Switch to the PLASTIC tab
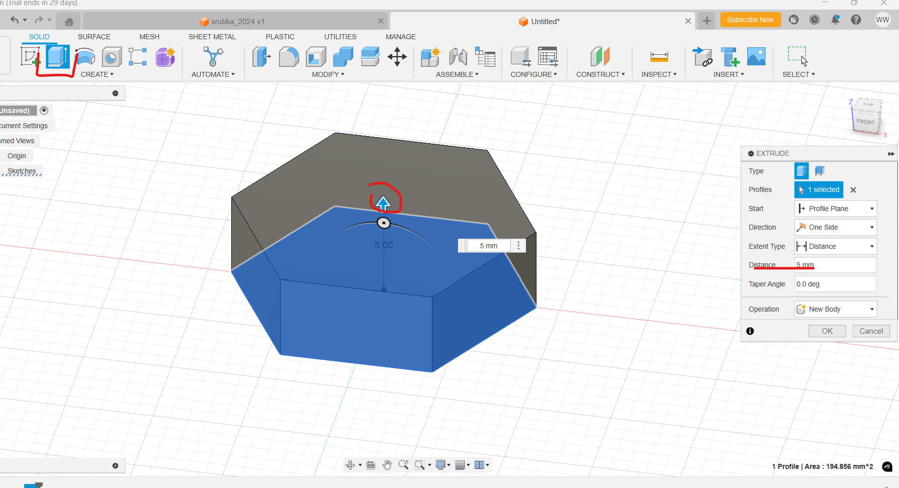 pyautogui.click(x=280, y=37)
